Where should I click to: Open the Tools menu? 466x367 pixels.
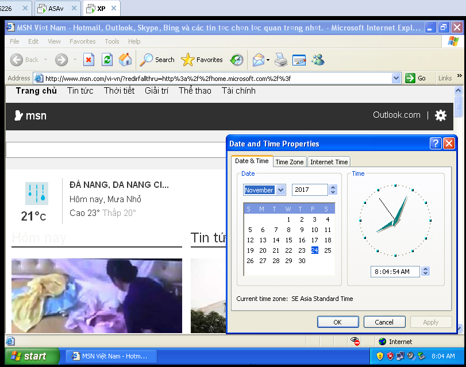[x=111, y=41]
